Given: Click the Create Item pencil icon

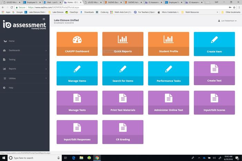Looking at the screenshot, I should tap(214, 40).
